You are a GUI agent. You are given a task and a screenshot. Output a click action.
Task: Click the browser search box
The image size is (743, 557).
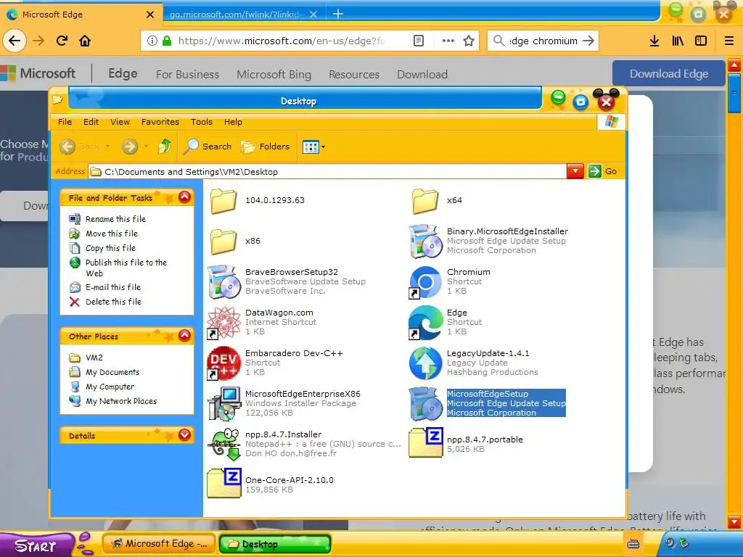(543, 41)
